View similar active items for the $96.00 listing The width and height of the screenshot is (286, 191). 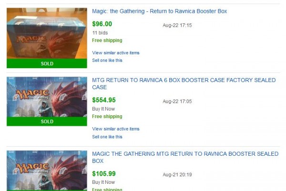point(116,53)
